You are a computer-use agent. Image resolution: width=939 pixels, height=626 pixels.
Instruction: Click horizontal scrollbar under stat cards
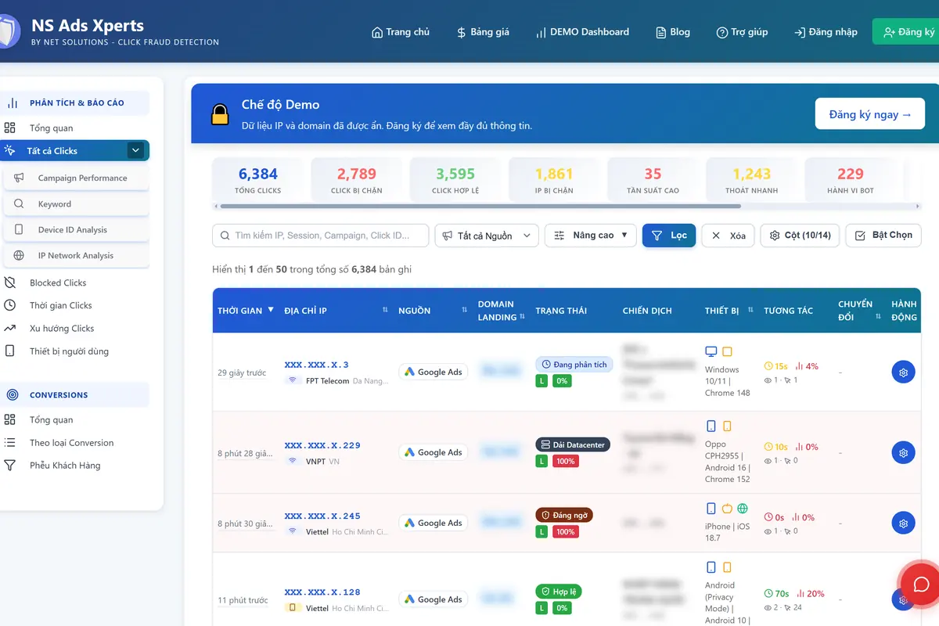(480, 207)
